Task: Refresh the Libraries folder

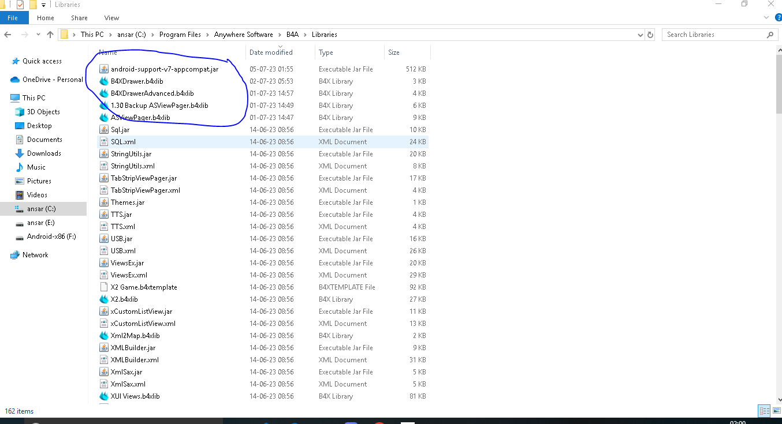Action: 650,35
